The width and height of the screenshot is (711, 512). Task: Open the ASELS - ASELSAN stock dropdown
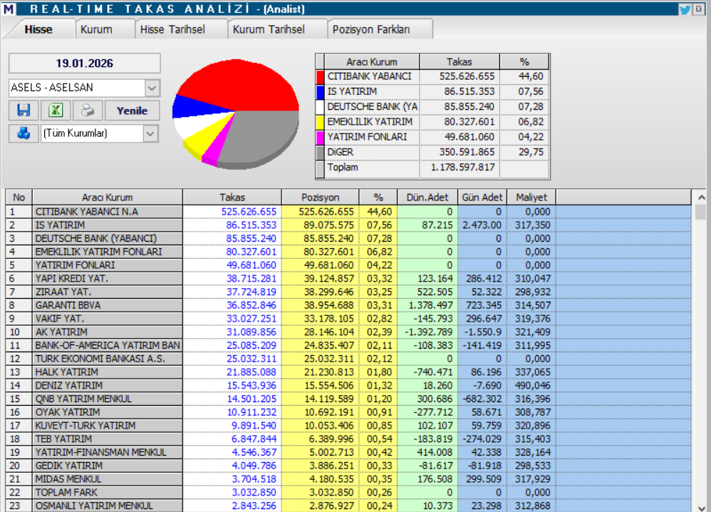point(151,86)
